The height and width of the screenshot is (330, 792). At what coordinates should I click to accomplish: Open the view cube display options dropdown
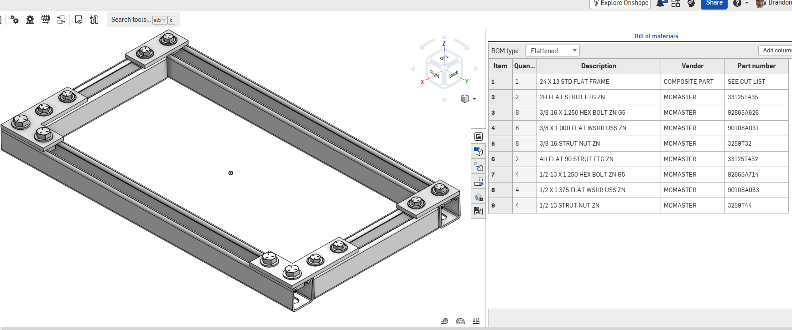point(469,99)
